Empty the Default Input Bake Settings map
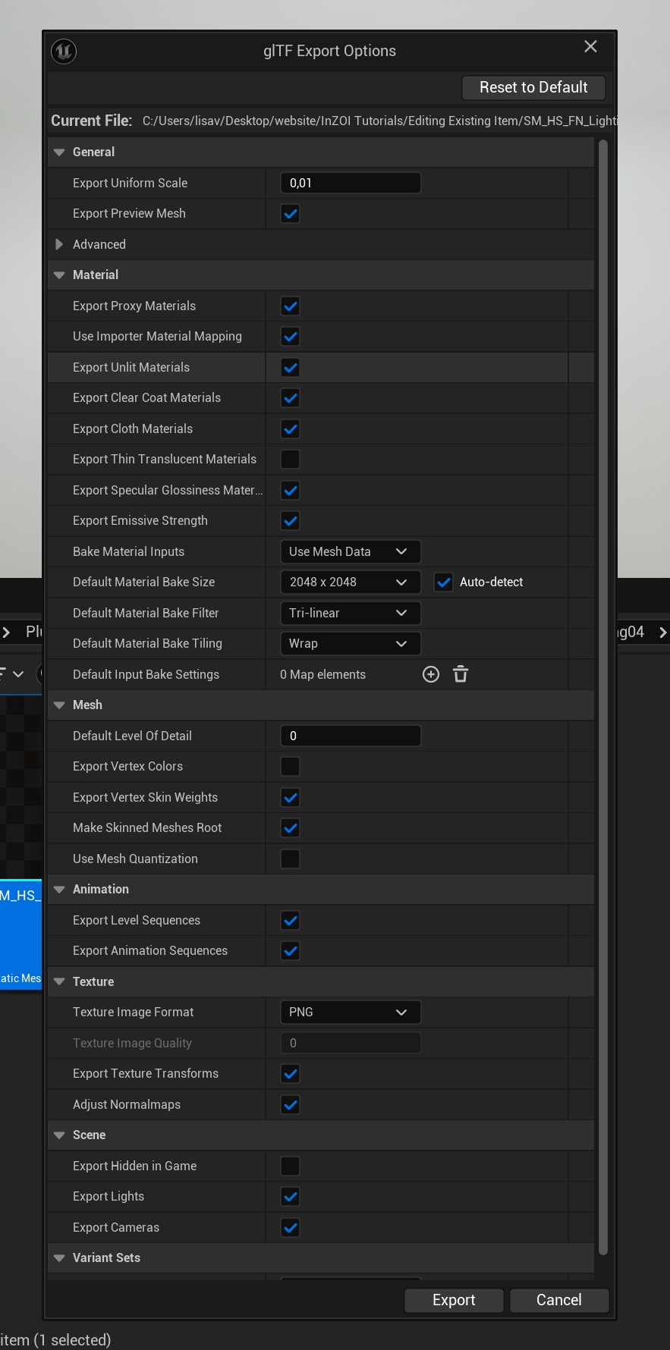This screenshot has height=1350, width=670. [x=461, y=674]
